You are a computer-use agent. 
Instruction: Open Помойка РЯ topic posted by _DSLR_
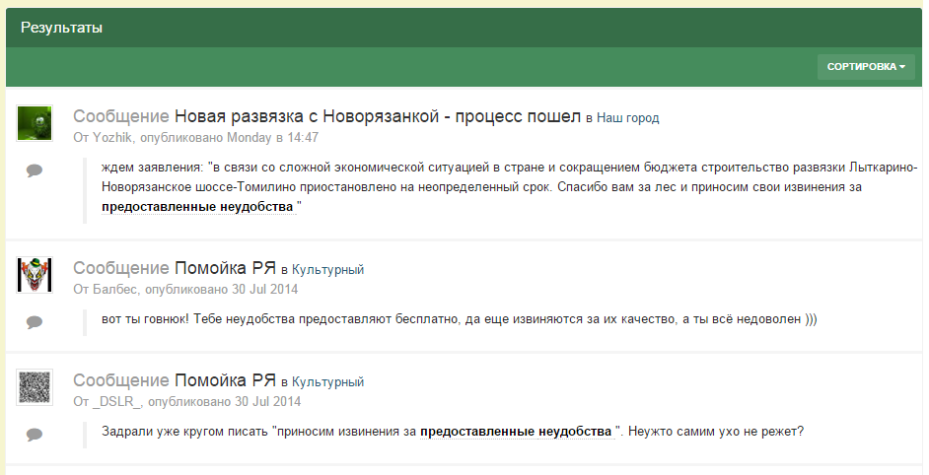pyautogui.click(x=225, y=380)
